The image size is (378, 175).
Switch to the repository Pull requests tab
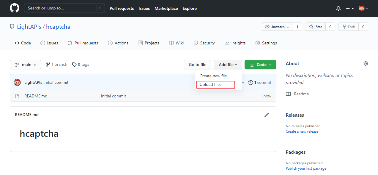click(83, 43)
